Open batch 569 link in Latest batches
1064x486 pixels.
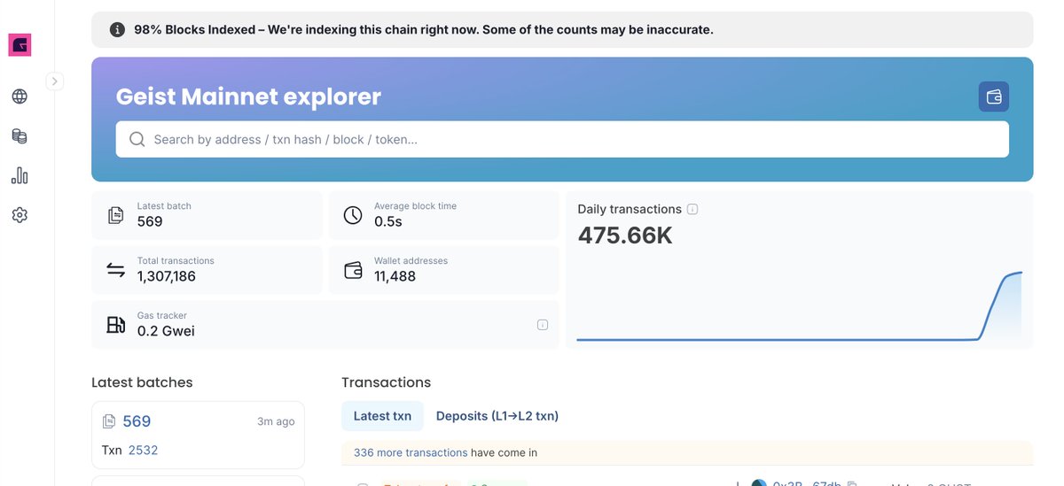coord(137,421)
